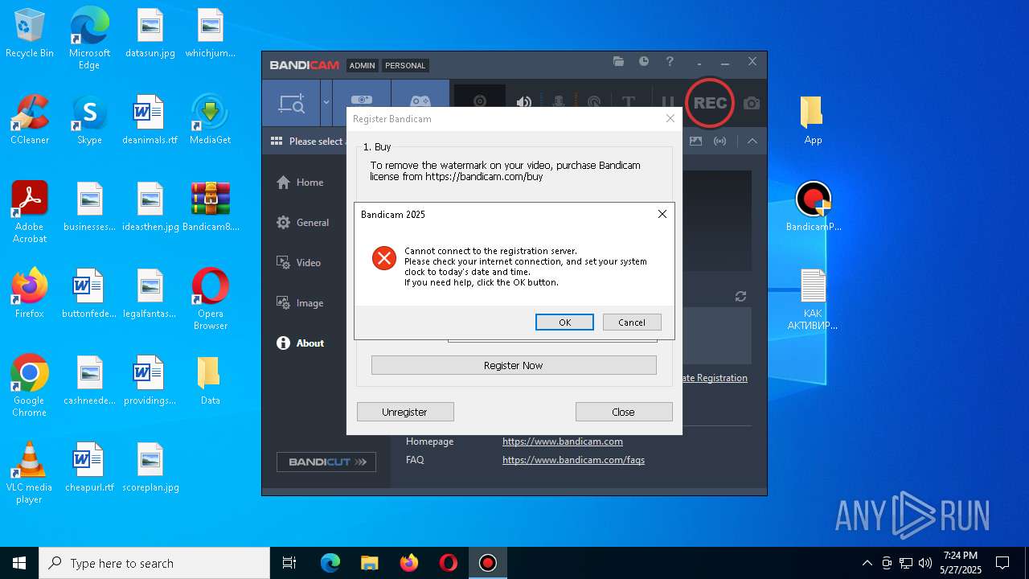Image resolution: width=1029 pixels, height=579 pixels.
Task: Select the App folder on the desktop
Action: pyautogui.click(x=813, y=120)
